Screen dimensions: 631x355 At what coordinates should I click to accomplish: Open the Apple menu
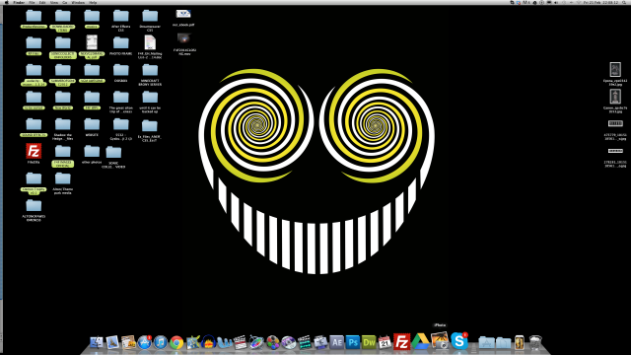point(7,2)
